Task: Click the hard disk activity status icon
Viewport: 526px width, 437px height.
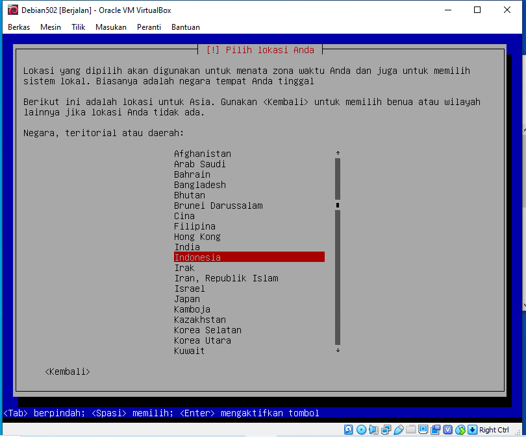Action: click(349, 429)
